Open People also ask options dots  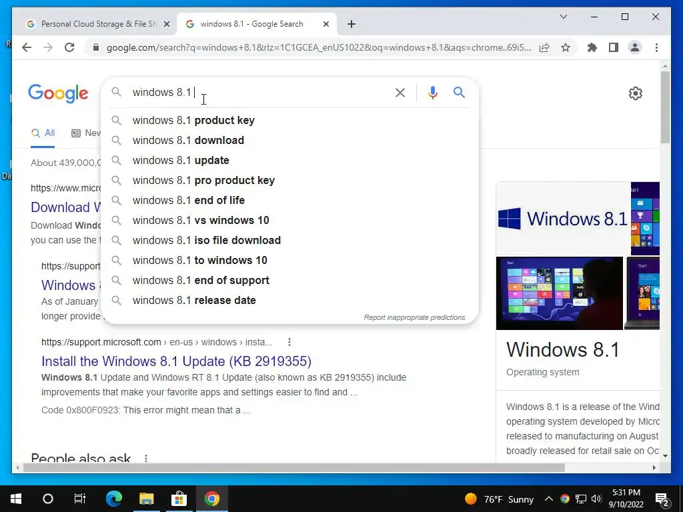pos(146,459)
